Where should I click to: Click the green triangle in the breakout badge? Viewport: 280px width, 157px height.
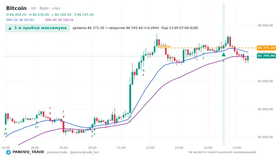[10, 28]
